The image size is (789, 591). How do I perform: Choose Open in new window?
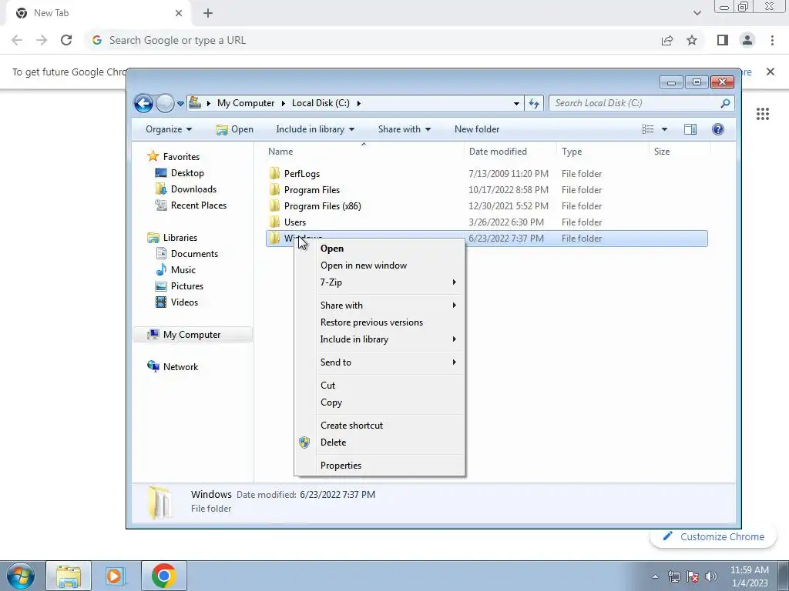[379, 265]
